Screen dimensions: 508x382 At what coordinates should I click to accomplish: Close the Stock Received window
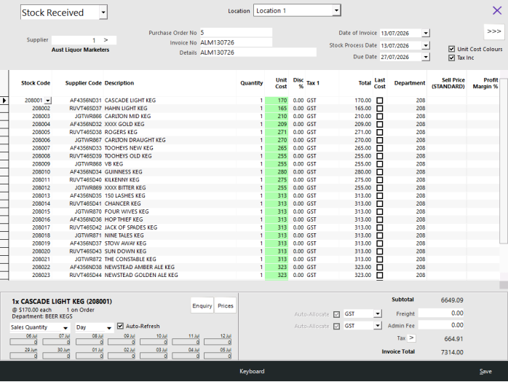click(x=496, y=10)
